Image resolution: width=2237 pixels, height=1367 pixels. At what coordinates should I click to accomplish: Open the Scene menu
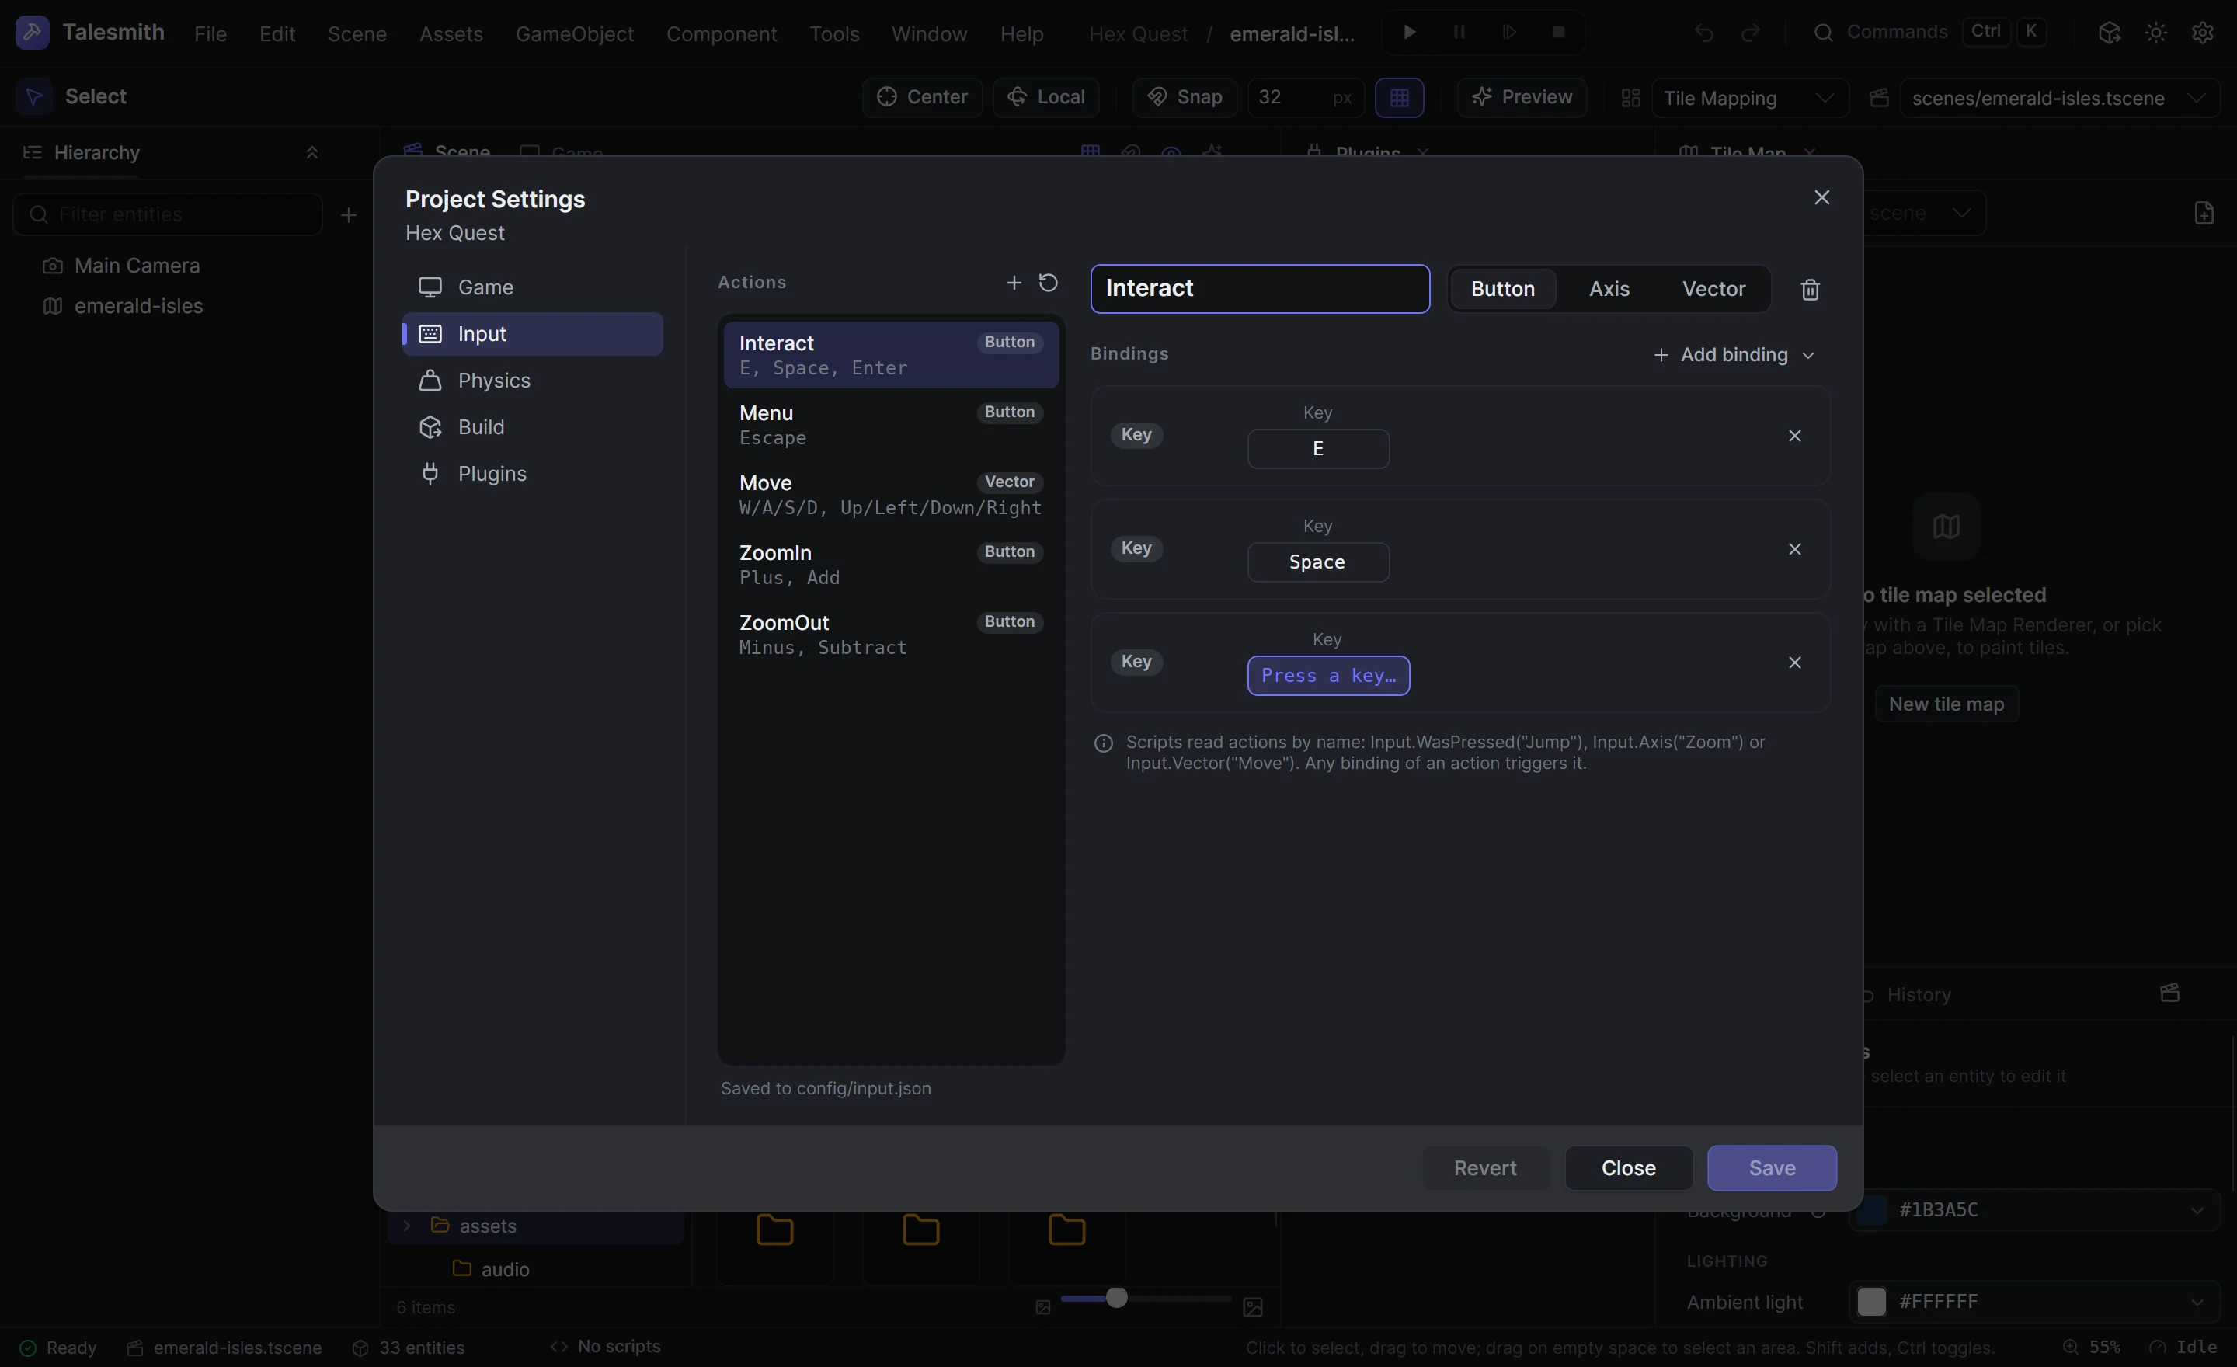[357, 33]
